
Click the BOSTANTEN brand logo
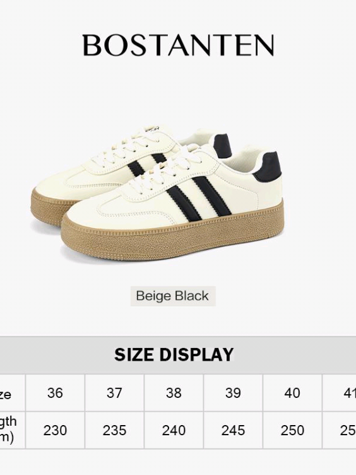point(178,45)
